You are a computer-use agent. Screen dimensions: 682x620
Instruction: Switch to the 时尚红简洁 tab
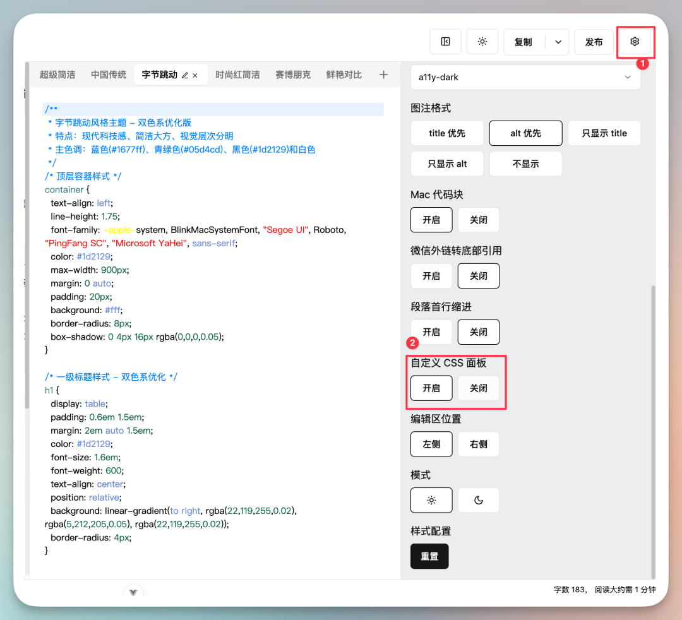pos(237,75)
